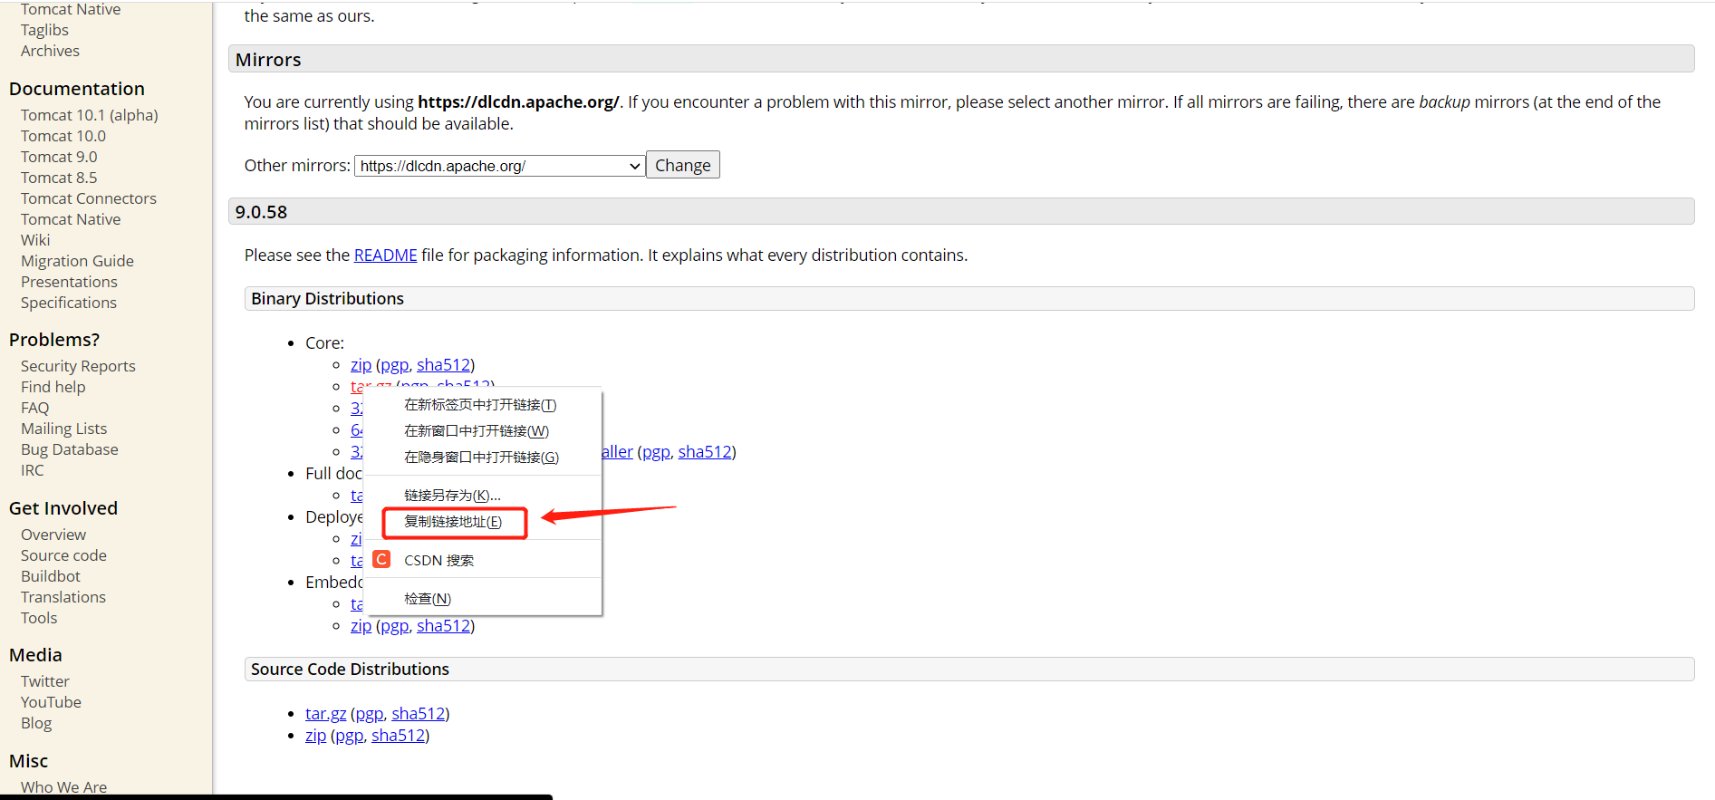Open the Overview link under Get Involved
Screen dimensions: 1715x800
point(53,535)
